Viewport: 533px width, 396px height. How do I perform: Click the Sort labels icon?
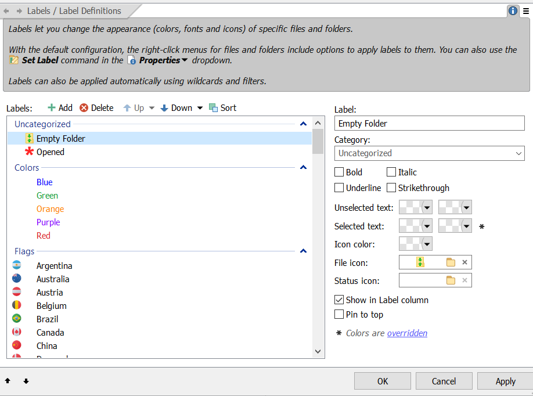pyautogui.click(x=213, y=108)
